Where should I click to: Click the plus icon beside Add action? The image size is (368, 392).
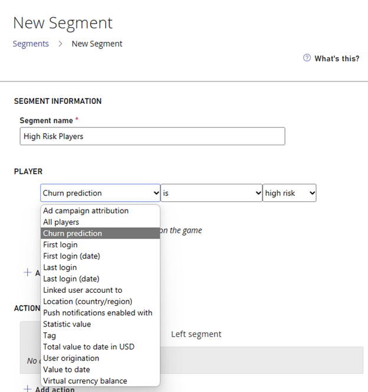point(28,388)
